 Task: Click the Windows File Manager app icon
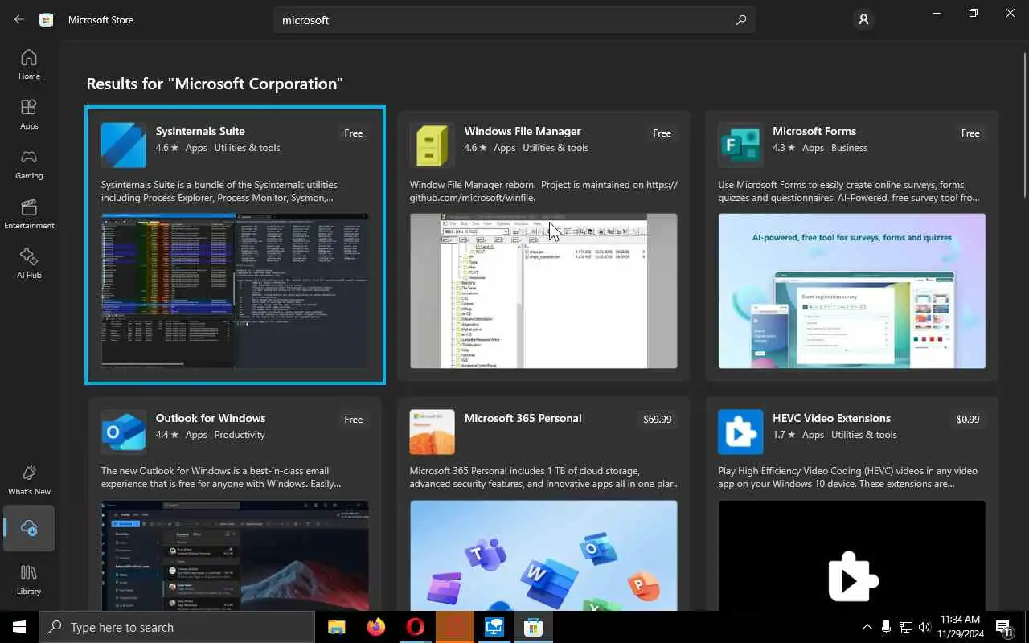click(x=433, y=145)
